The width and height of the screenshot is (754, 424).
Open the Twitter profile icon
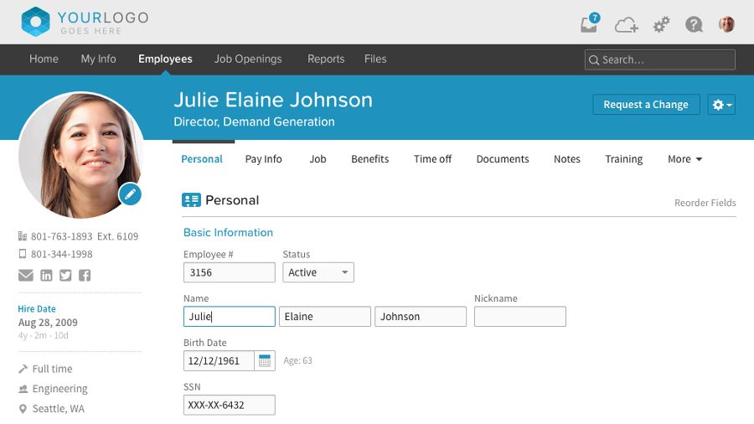[65, 275]
